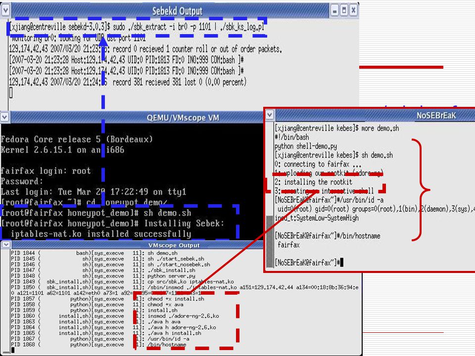
Task: Click '2: installing the rootkit' line
Action: (313, 182)
